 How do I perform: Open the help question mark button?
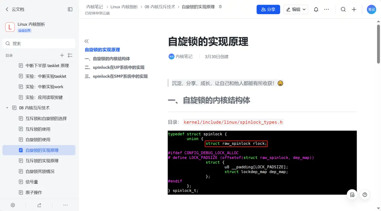pyautogui.click(x=365, y=195)
